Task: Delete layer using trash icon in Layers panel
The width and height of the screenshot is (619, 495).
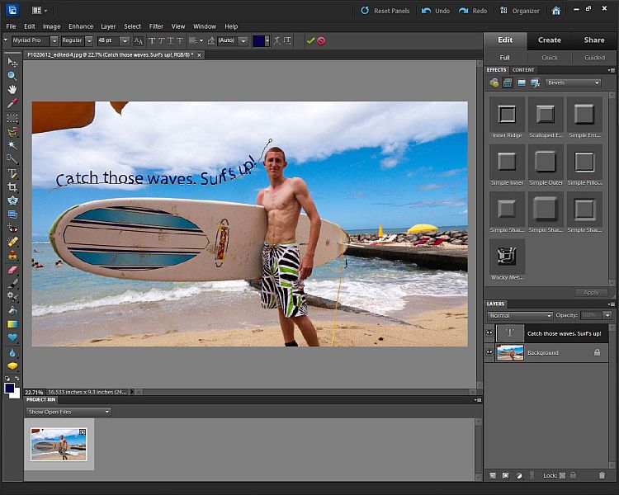Action: 602,475
